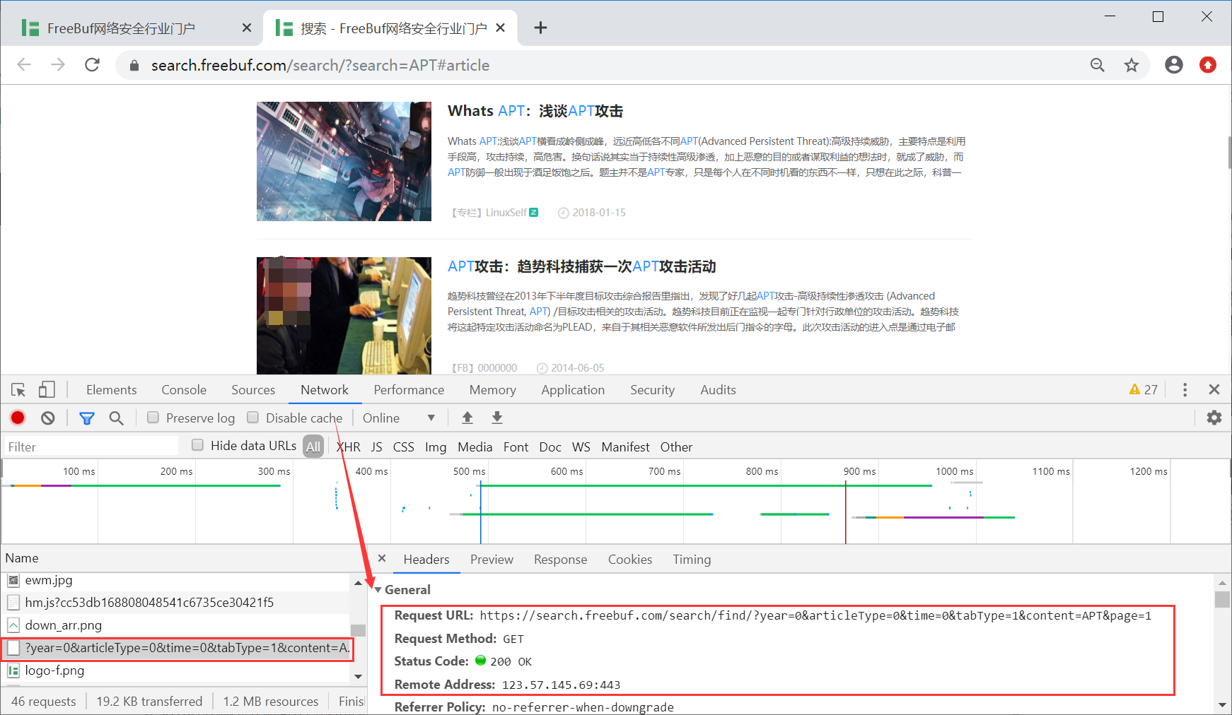Click the LinuxSelf author link
Viewport: 1232px width, 715px height.
point(506,213)
